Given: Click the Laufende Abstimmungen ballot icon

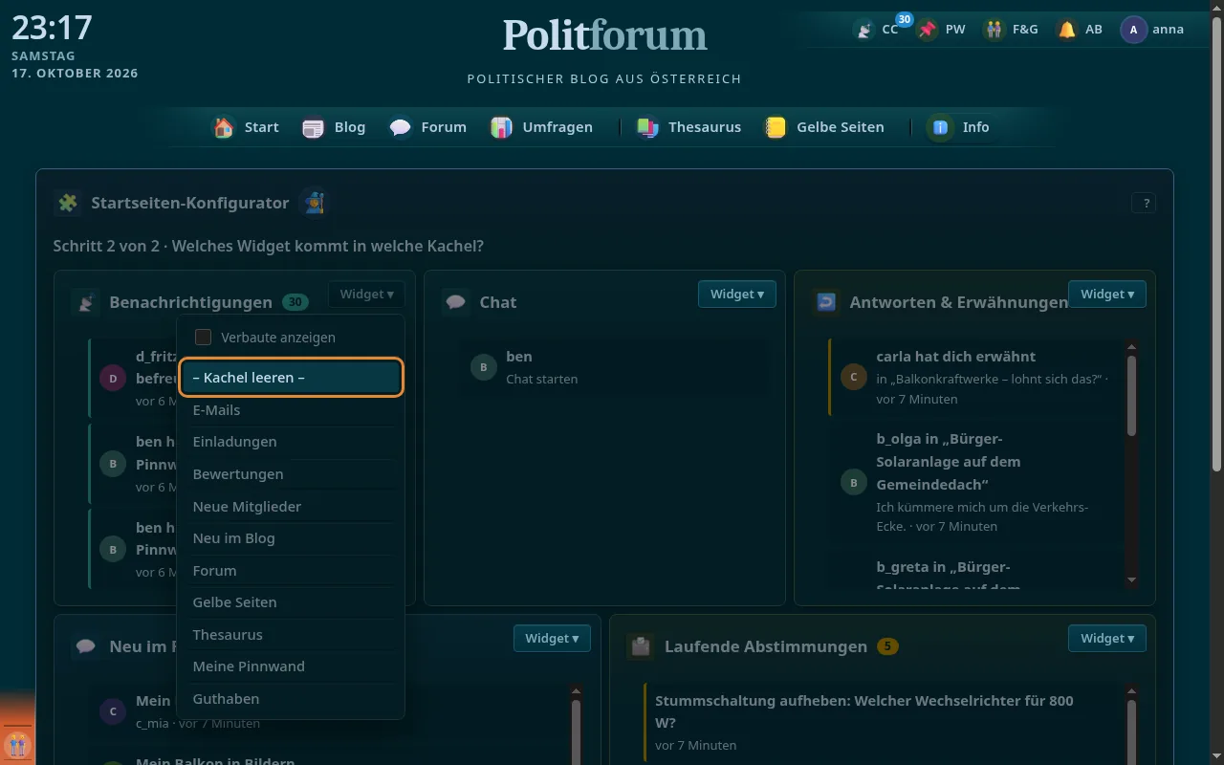Looking at the screenshot, I should (641, 646).
